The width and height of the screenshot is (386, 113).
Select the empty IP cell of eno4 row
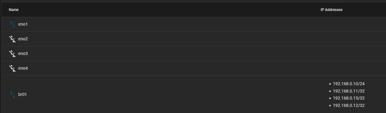coord(352,68)
